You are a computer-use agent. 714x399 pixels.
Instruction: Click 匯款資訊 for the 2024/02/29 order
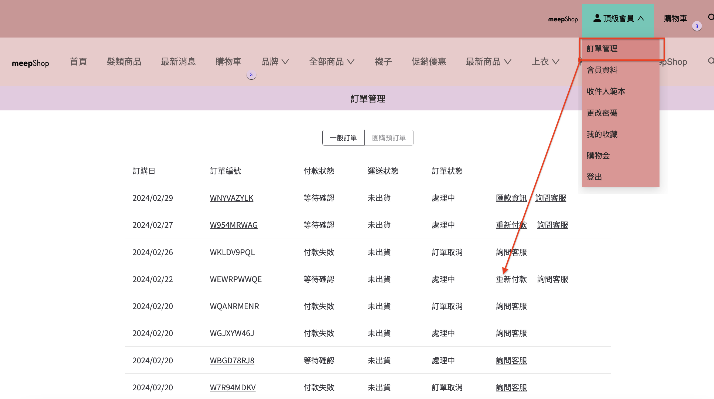point(511,198)
